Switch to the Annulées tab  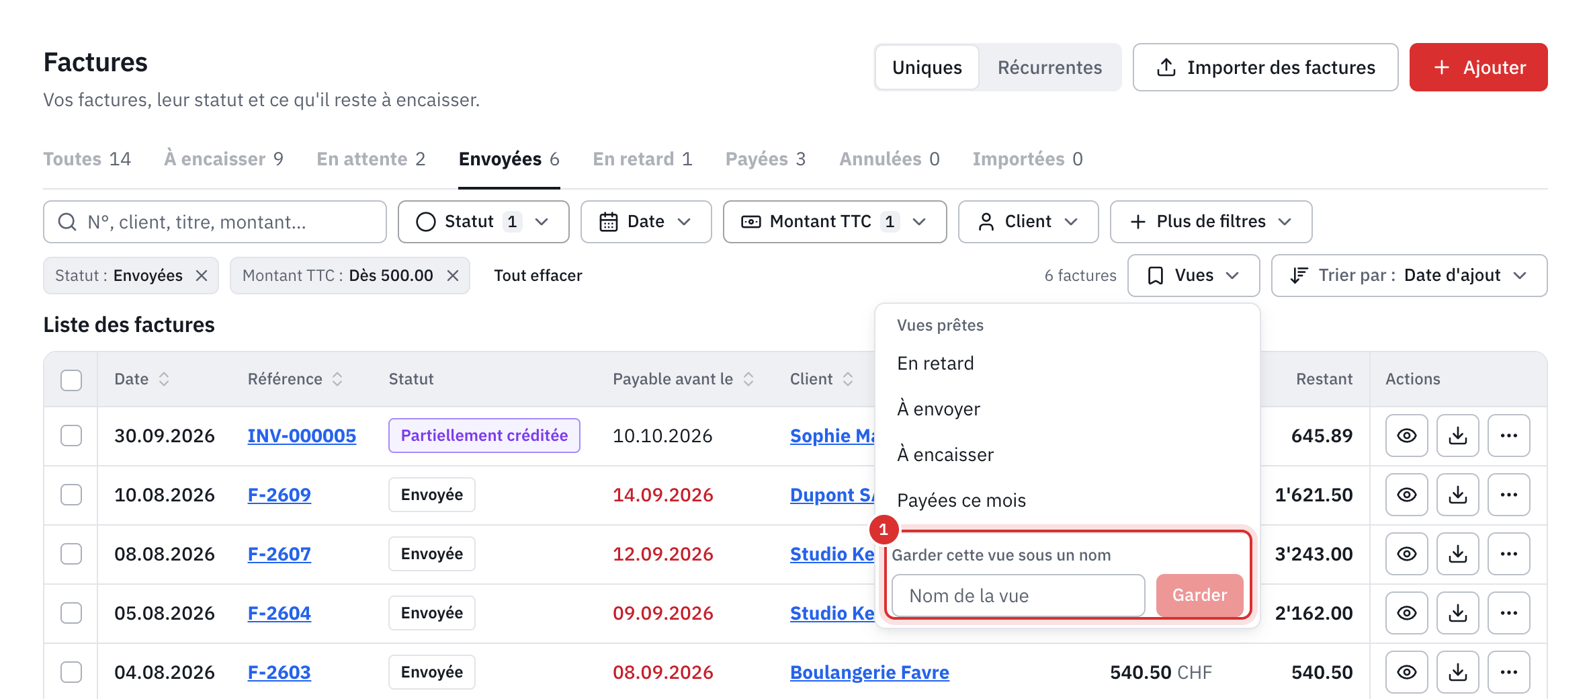tap(890, 159)
